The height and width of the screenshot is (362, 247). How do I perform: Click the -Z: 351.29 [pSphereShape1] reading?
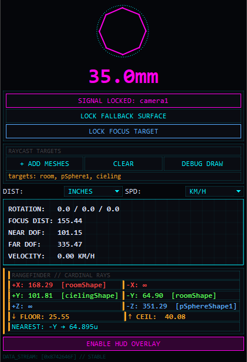(x=181, y=306)
